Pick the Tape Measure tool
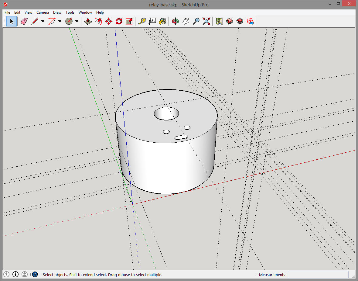Viewport: 358px width, 281px height. [142, 21]
